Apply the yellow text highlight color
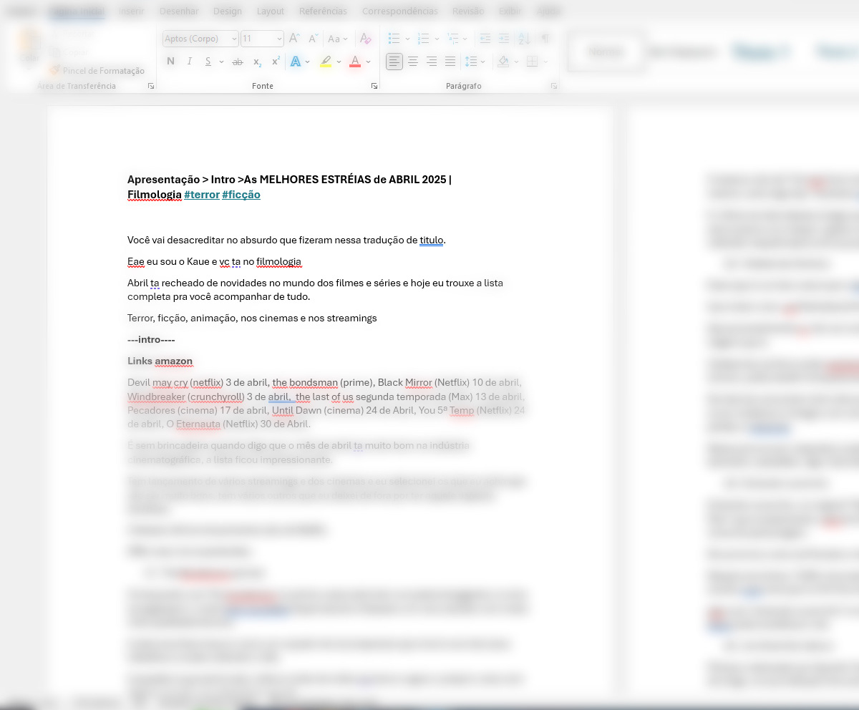Screen dimensions: 859x710 click(x=326, y=62)
